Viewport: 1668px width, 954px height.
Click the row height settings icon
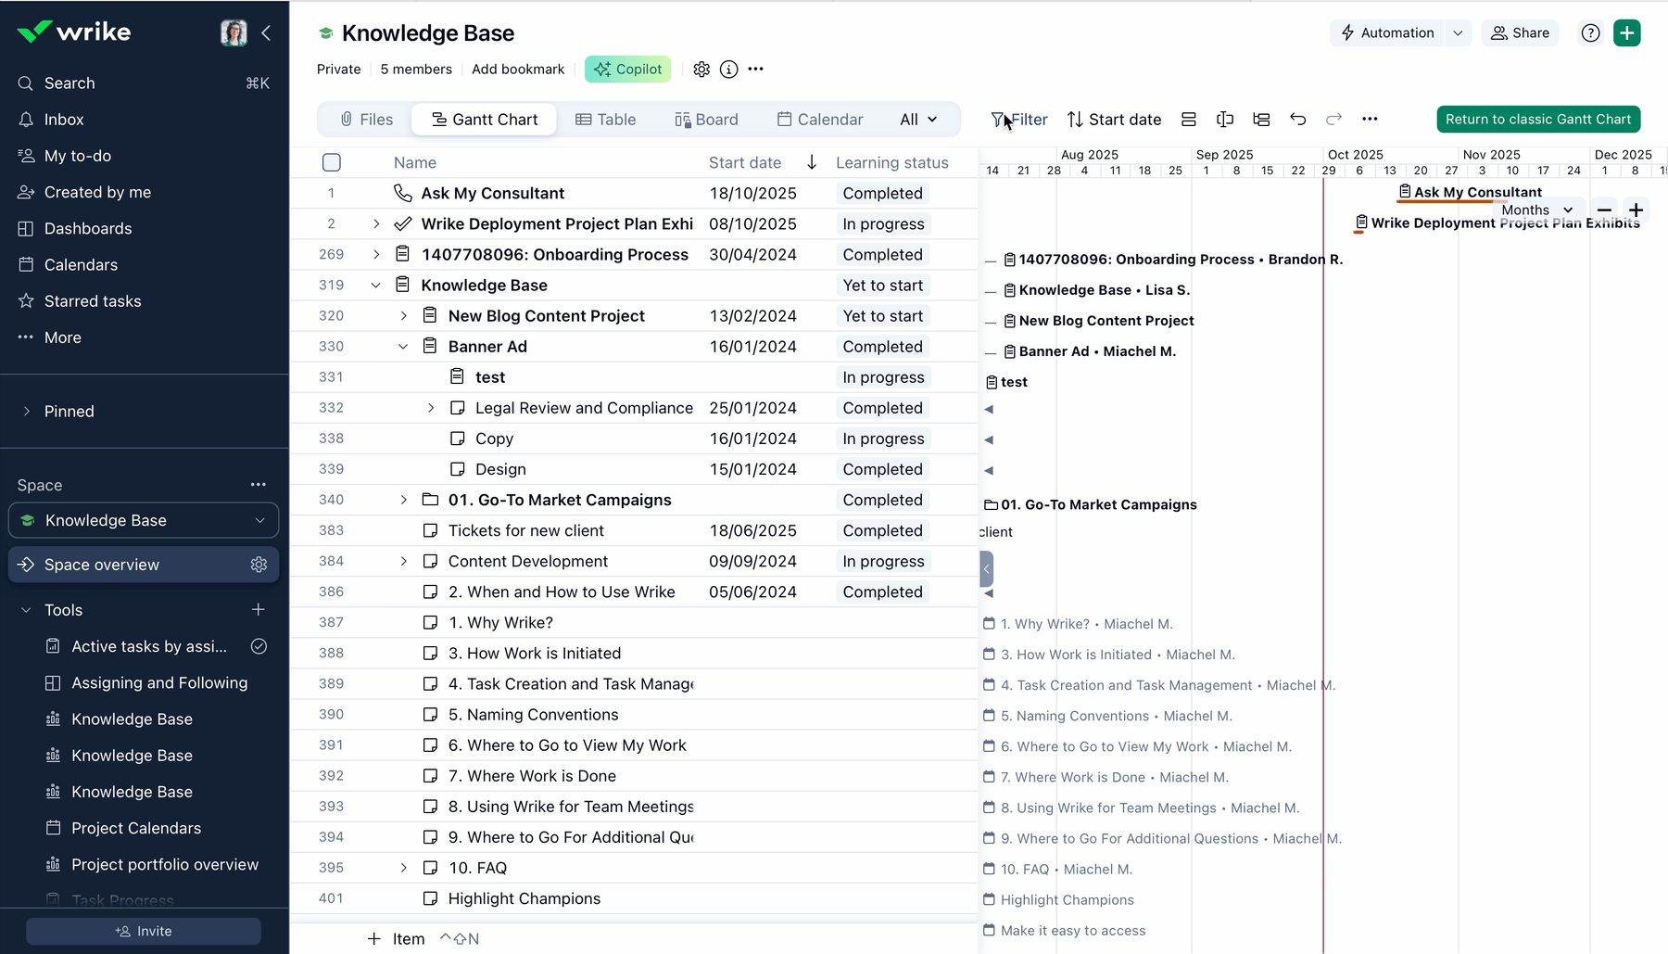pos(1189,119)
